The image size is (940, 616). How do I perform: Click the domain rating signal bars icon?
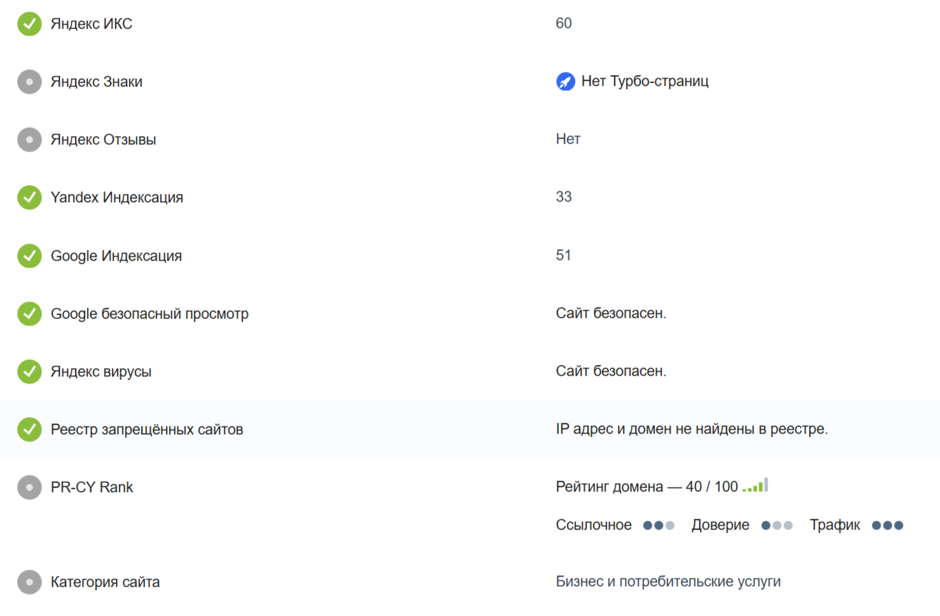click(755, 486)
